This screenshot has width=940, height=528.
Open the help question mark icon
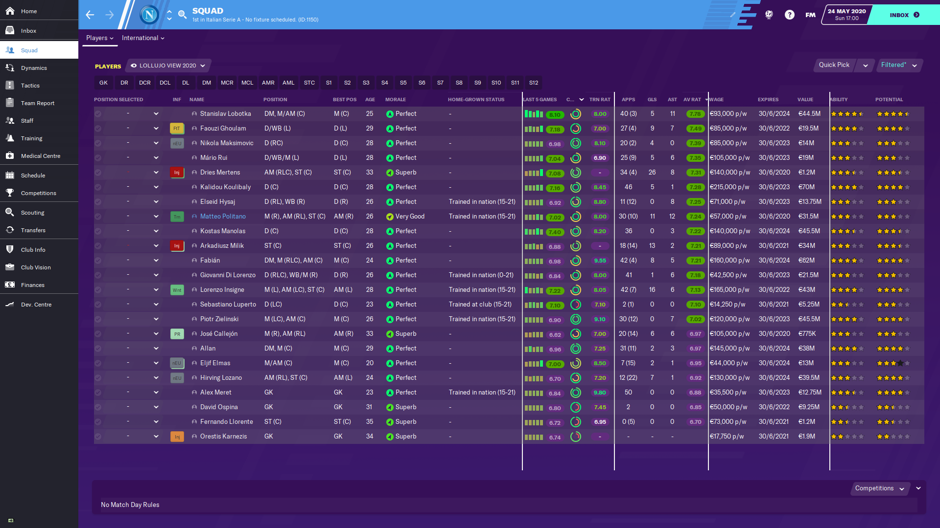(x=789, y=15)
